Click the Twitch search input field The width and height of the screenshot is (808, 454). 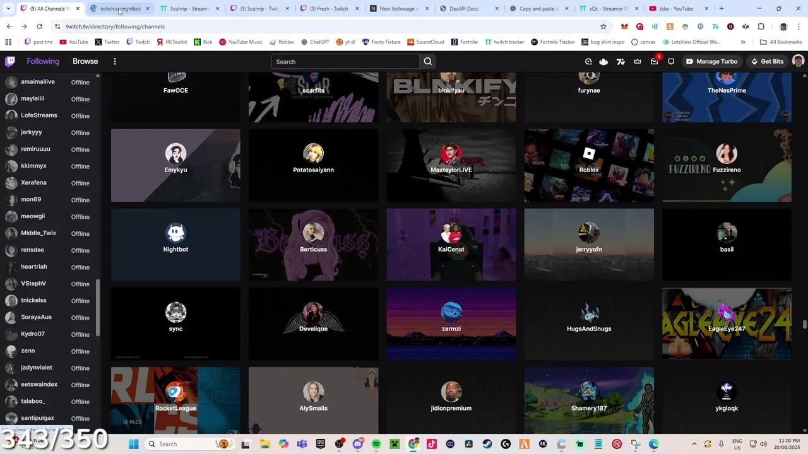[345, 61]
